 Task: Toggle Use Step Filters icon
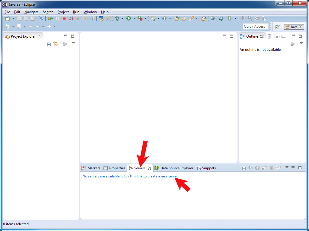[x=108, y=18]
